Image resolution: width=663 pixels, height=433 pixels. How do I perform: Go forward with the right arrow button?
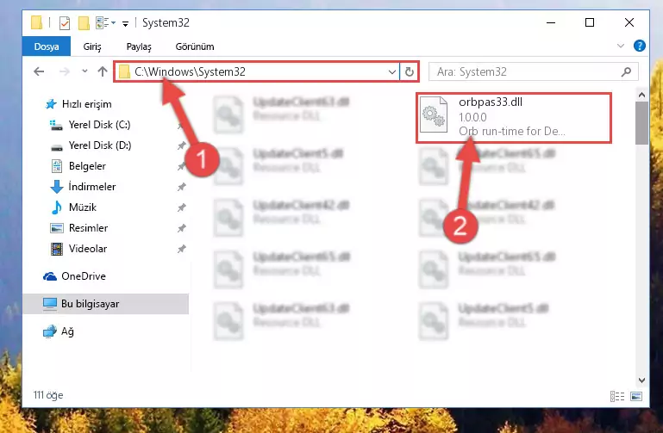click(x=65, y=71)
